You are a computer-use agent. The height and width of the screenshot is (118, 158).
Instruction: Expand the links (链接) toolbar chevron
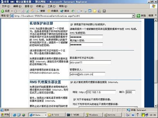tap(156, 15)
